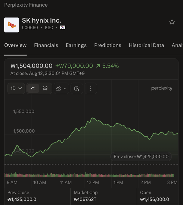Open the Financials tab
This screenshot has width=183, height=205.
click(x=46, y=45)
